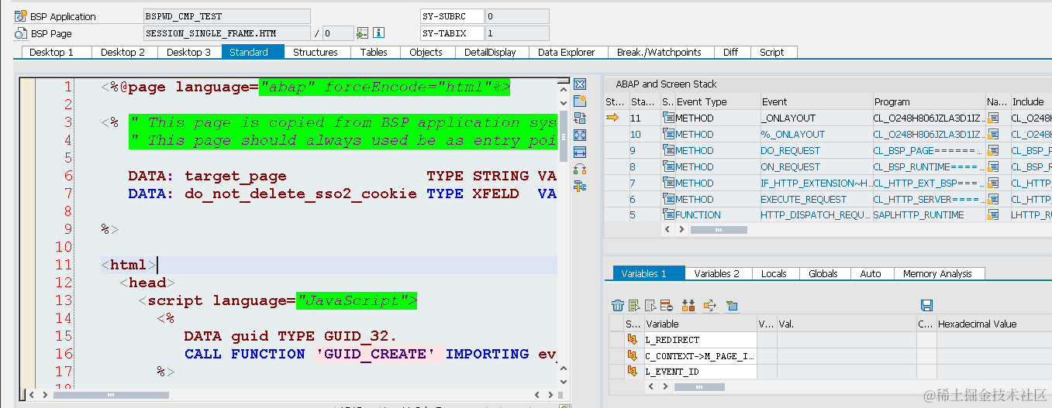Click the SAPLHTTP_RUNTIME program link
This screenshot has width=1052, height=408.
pyautogui.click(x=919, y=215)
